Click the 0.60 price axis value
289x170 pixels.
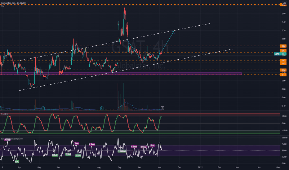(283, 98)
